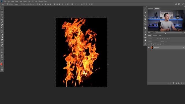Click the Navigator zoom percentage field

(x=149, y=33)
